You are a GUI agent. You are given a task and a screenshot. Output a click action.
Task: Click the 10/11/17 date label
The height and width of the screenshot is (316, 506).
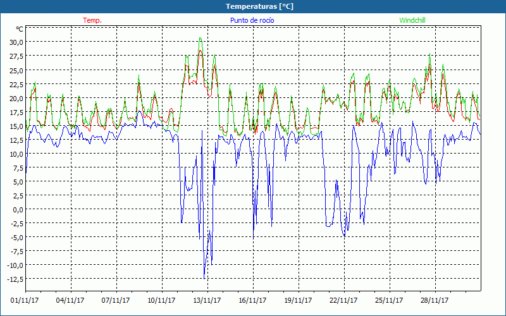click(x=161, y=301)
